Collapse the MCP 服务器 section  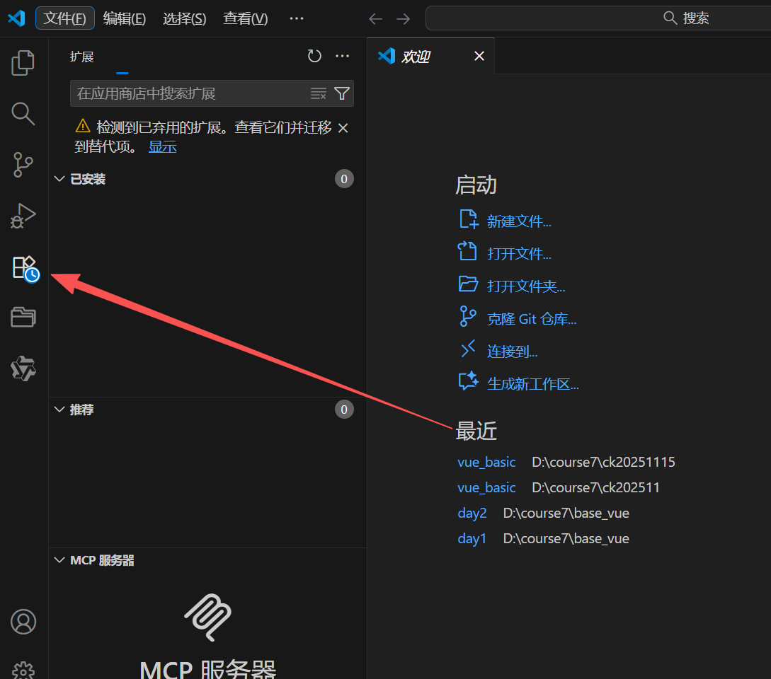(59, 560)
